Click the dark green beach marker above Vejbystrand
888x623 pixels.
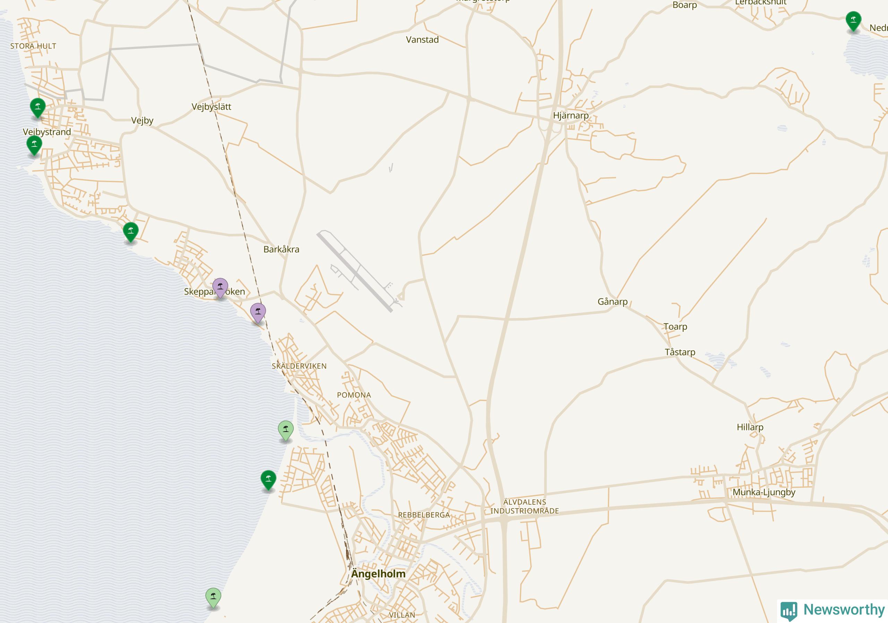click(x=37, y=108)
